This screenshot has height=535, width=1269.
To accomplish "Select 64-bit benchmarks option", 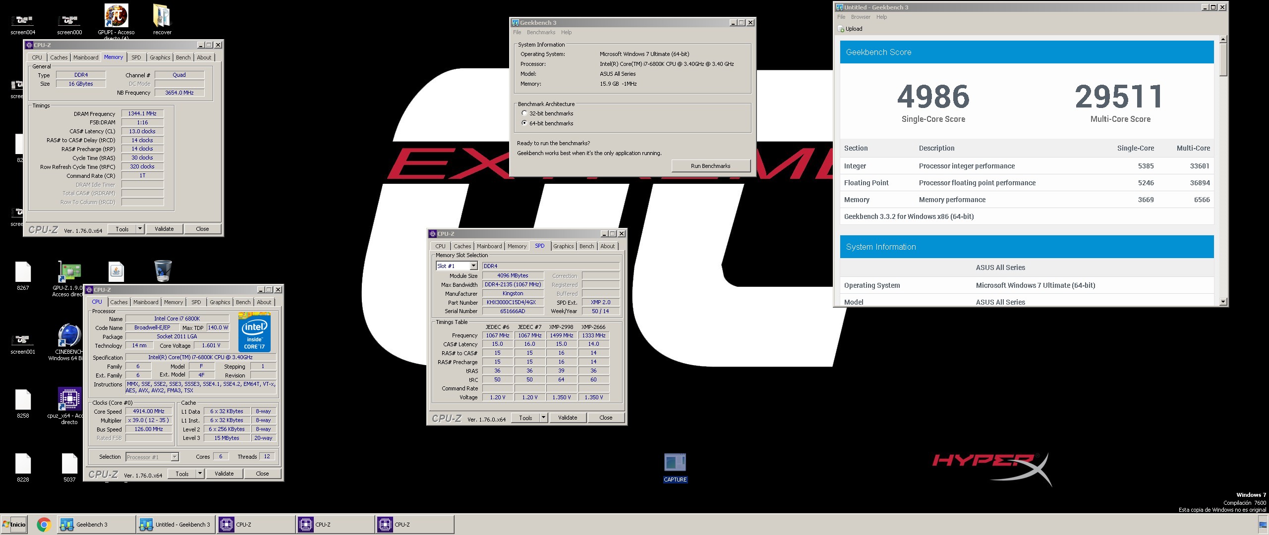I will coord(524,123).
